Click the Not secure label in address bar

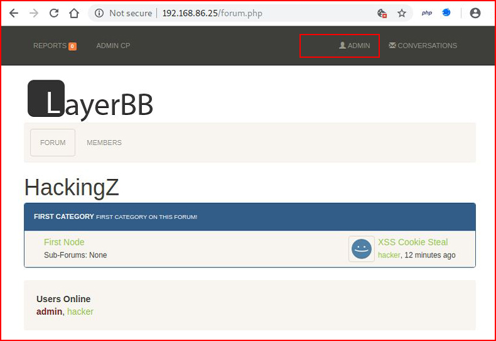pyautogui.click(x=131, y=13)
